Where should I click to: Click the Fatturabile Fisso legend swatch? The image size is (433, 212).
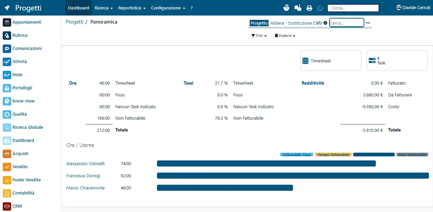[297, 155]
